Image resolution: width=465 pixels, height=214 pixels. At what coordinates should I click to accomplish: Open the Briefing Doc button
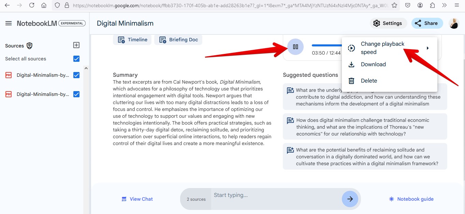pyautogui.click(x=178, y=40)
